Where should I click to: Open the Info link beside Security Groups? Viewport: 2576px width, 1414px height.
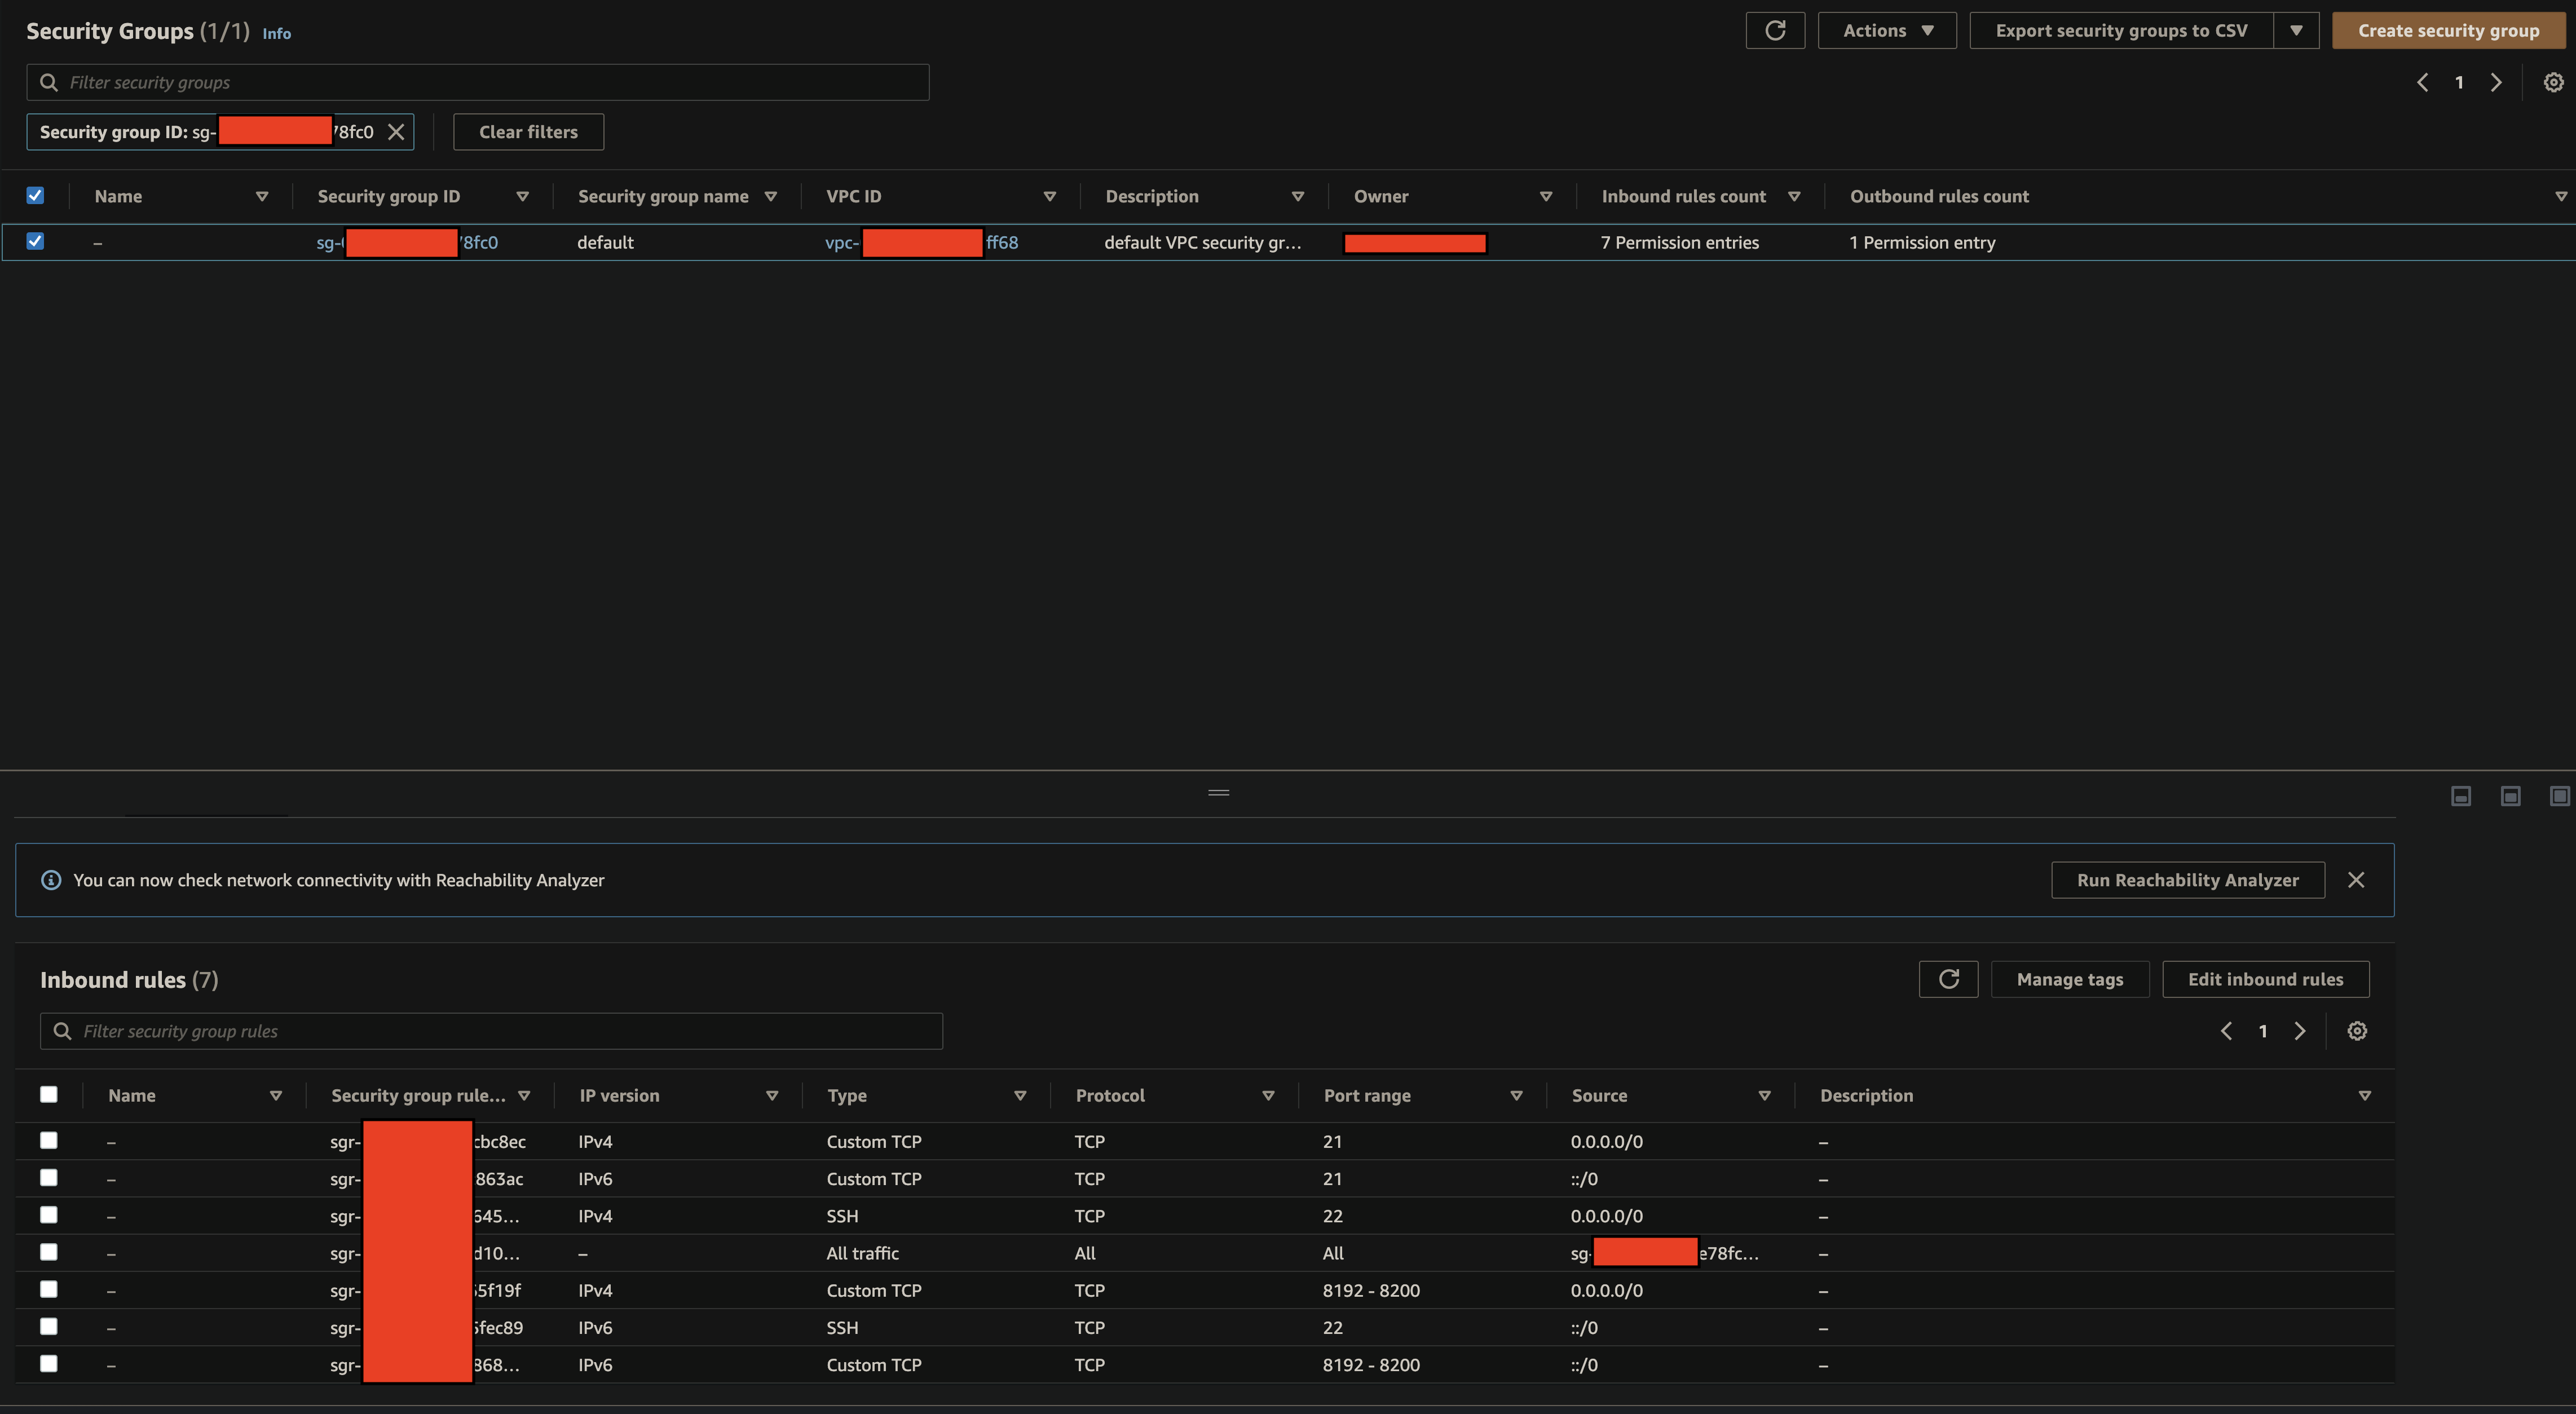(x=276, y=33)
